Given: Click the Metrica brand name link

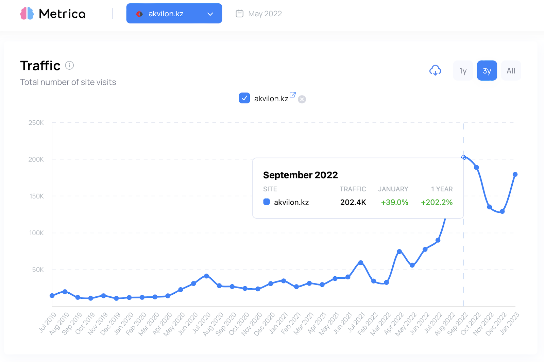Looking at the screenshot, I should pos(62,14).
